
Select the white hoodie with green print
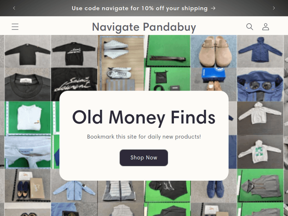tap(260, 152)
